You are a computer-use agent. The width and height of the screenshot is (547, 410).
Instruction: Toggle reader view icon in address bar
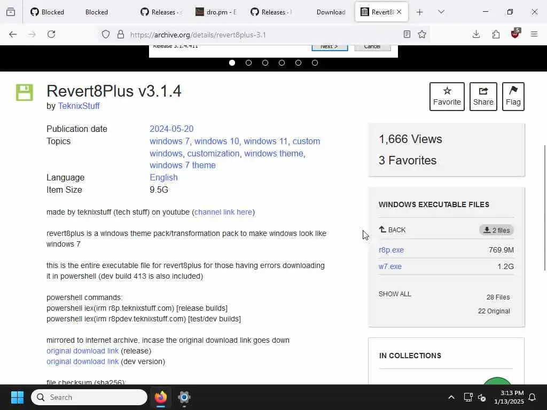pos(407,34)
